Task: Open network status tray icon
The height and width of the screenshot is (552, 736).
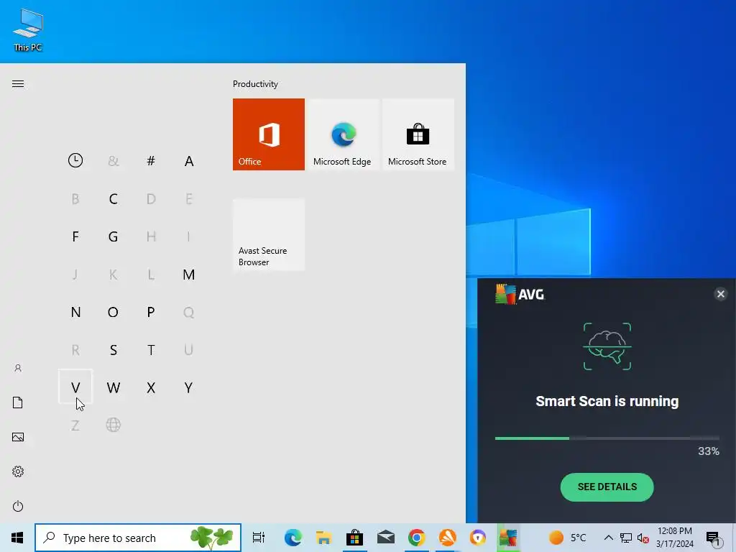Action: point(626,538)
